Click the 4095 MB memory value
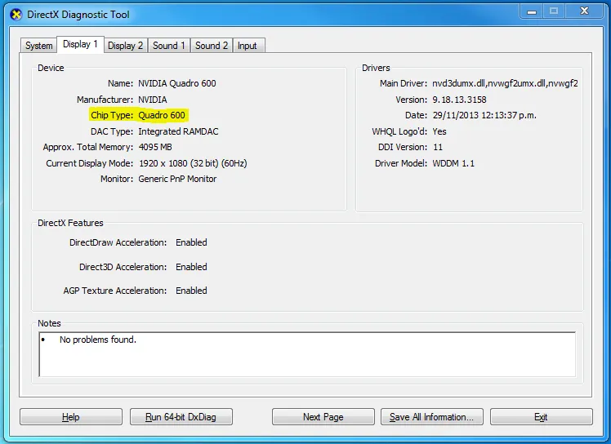Viewport: 611px width, 444px height. coord(155,147)
